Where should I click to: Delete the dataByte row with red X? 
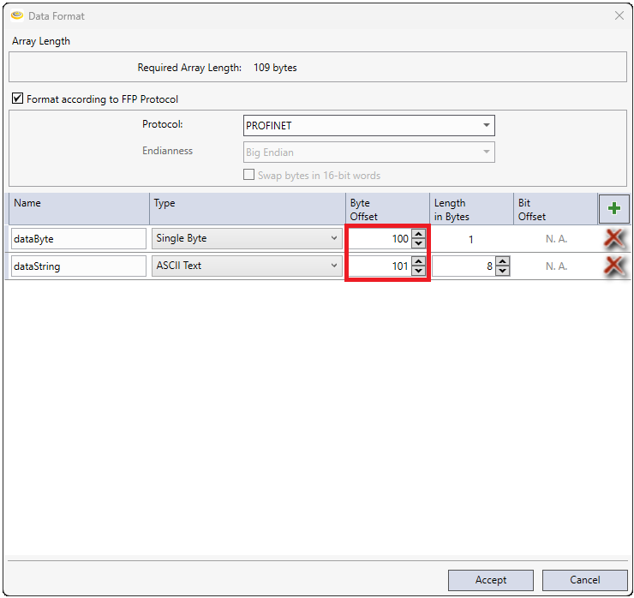[x=613, y=239]
